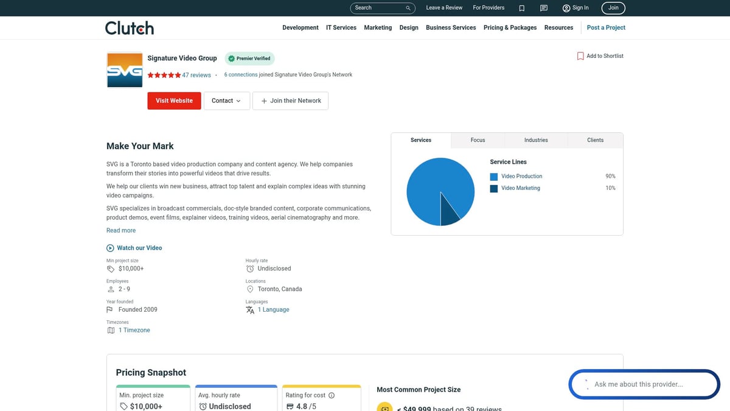Click the Search input field
This screenshot has height=411, width=730.
point(383,8)
